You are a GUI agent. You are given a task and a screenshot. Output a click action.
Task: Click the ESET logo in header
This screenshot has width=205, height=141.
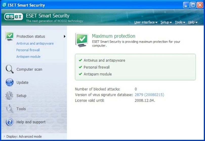[x=14, y=17]
